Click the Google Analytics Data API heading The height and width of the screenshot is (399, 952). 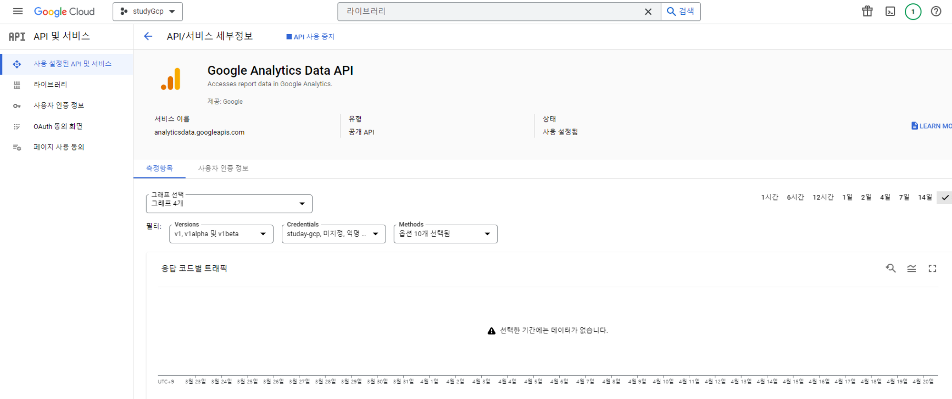(280, 70)
